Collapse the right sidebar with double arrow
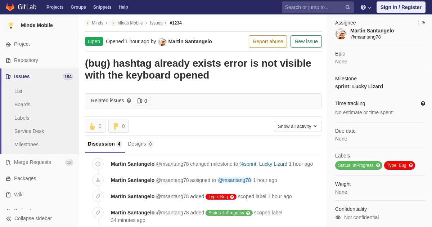This screenshot has height=227, width=432. click(x=423, y=23)
